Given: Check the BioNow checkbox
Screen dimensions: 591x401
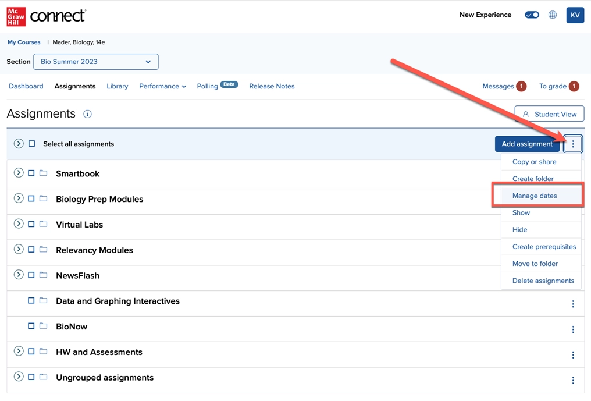Looking at the screenshot, I should [x=31, y=325].
